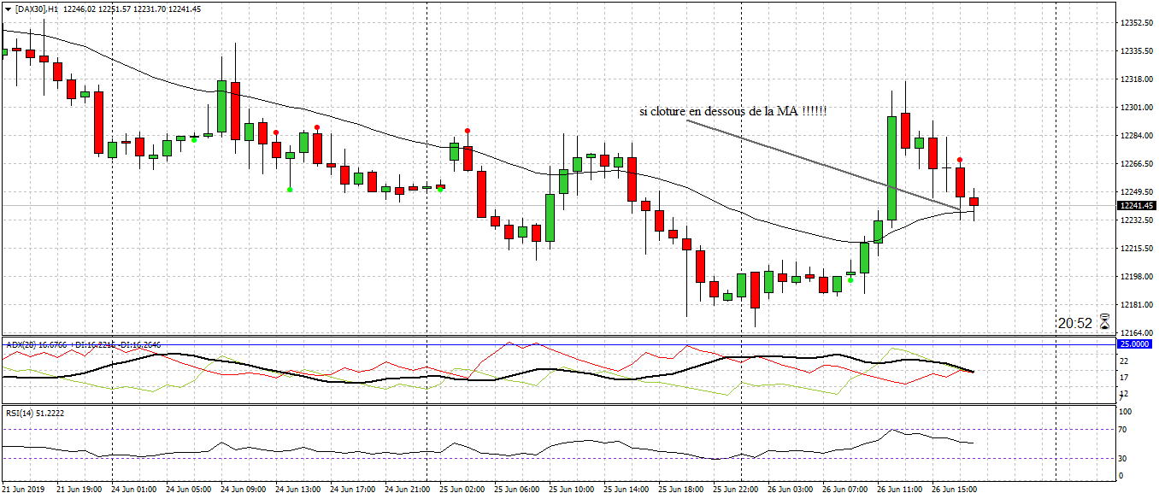Click the 21 Jun 19:00 time label
This screenshot has width=1159, height=499.
pos(79,490)
